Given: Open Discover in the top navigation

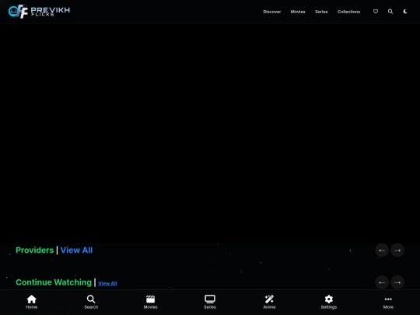Looking at the screenshot, I should click(272, 12).
